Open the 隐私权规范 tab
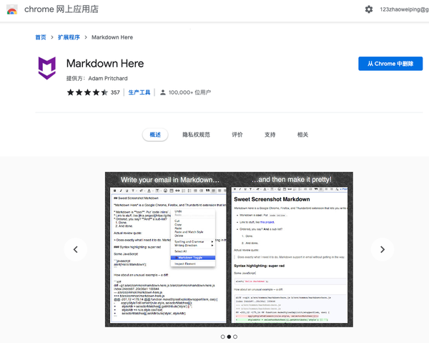 [196, 135]
